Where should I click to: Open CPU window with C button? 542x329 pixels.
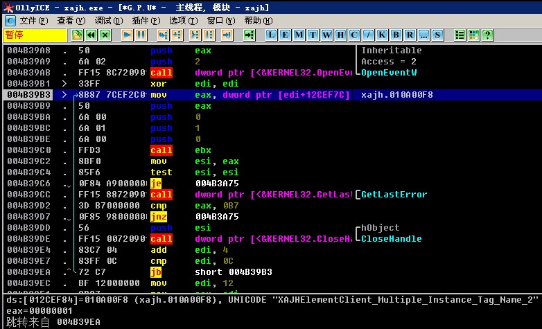coord(355,35)
